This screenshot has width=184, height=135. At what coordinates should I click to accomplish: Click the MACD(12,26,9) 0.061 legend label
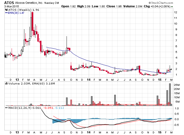25,108
